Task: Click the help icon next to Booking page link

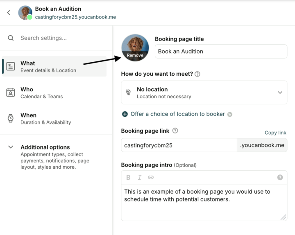Action: 175,131
